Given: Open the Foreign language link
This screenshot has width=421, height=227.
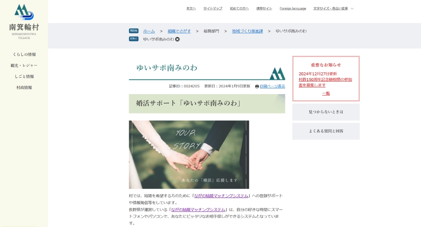Looking at the screenshot, I should coord(293,8).
